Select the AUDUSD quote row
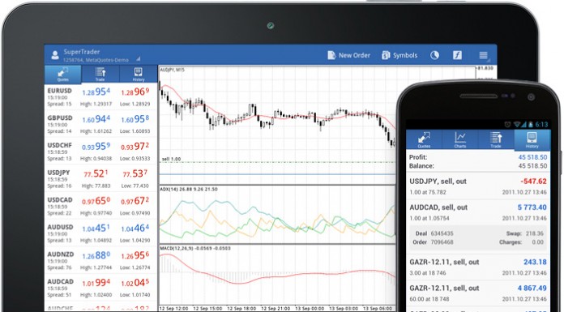Image resolution: width=564 pixels, height=312 pixels. tap(100, 233)
